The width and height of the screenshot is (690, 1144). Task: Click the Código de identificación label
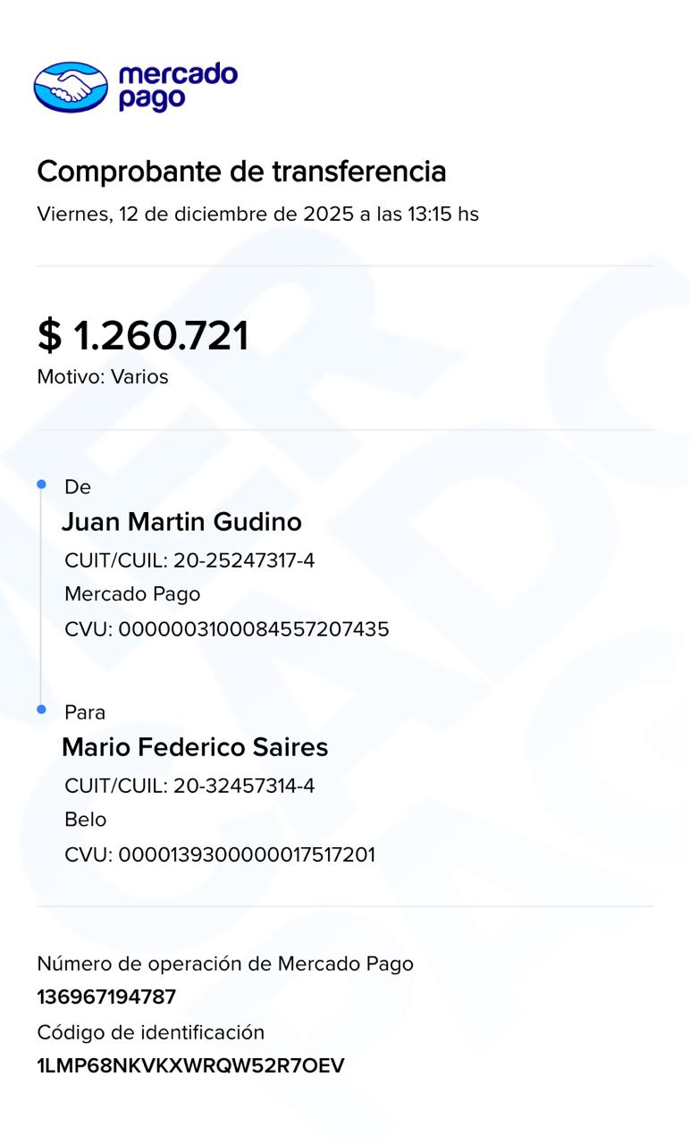point(151,1033)
